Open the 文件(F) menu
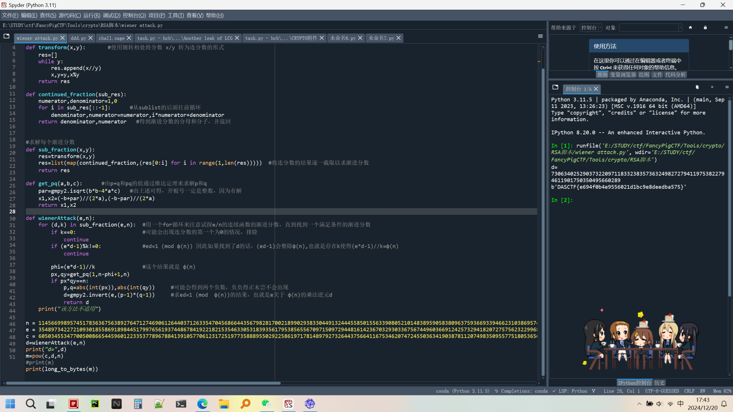The height and width of the screenshot is (412, 733). [x=10, y=15]
